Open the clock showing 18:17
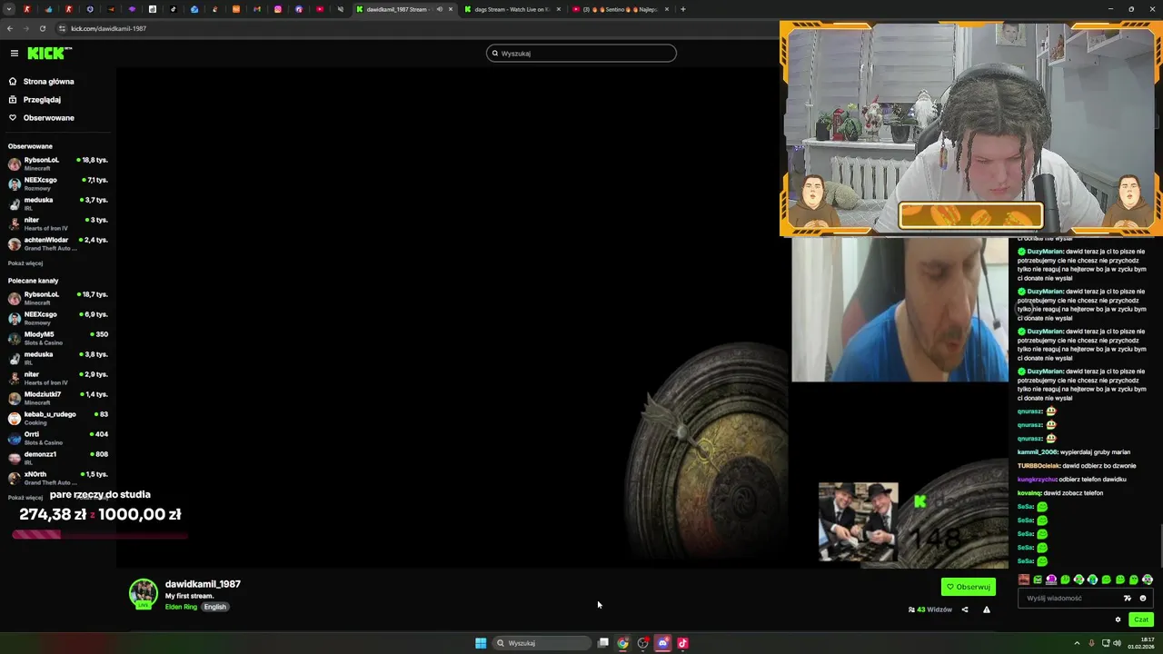Screen dimensions: 1163x654 [1140, 643]
